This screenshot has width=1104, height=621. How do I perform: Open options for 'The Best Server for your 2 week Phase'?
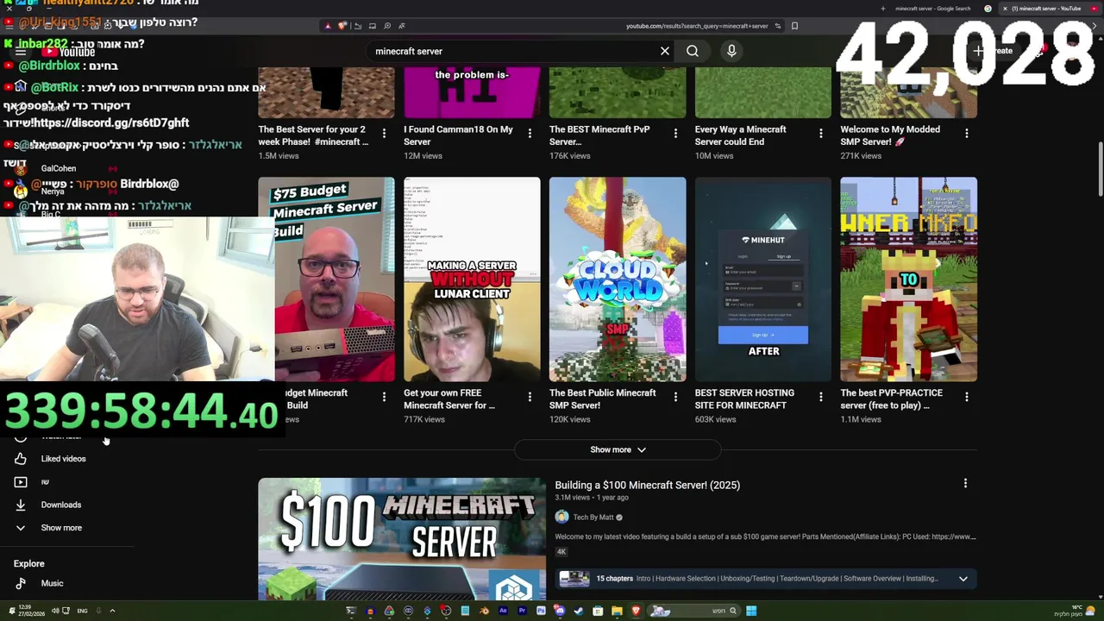384,134
